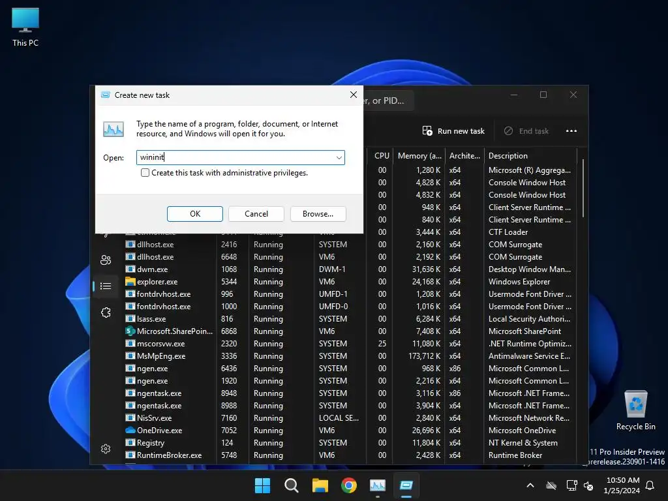Select the OneDrive.exe cloud icon

130,431
